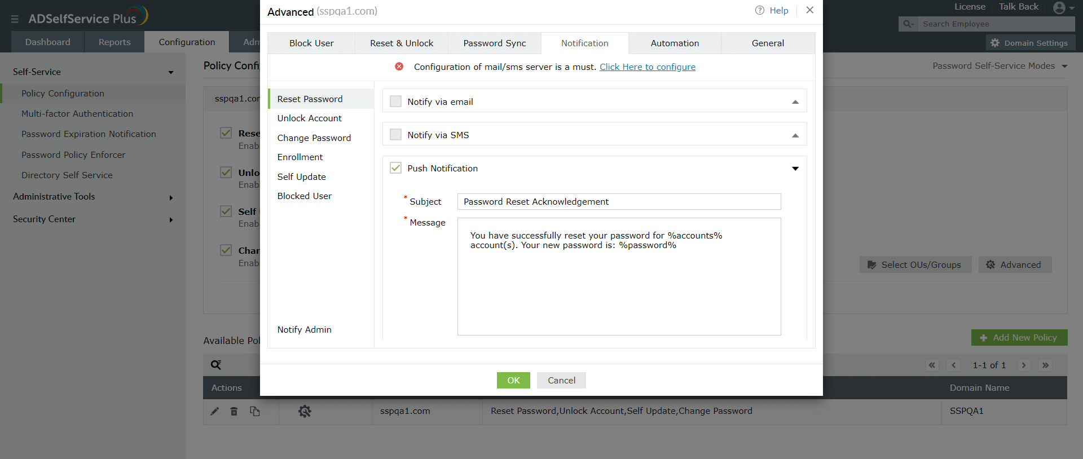
Task: Enable Notify via email checkbox
Action: [396, 101]
